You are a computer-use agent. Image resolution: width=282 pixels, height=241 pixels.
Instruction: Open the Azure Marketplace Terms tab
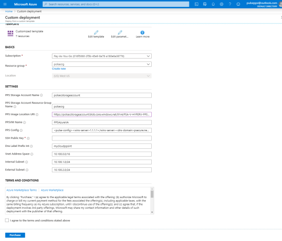22,190
